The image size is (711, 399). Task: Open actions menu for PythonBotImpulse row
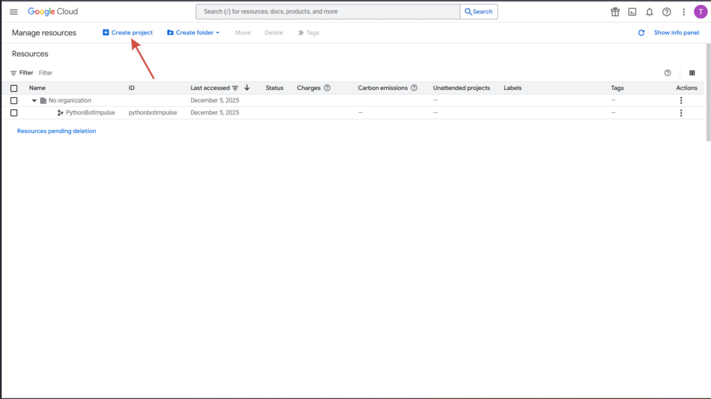[681, 113]
